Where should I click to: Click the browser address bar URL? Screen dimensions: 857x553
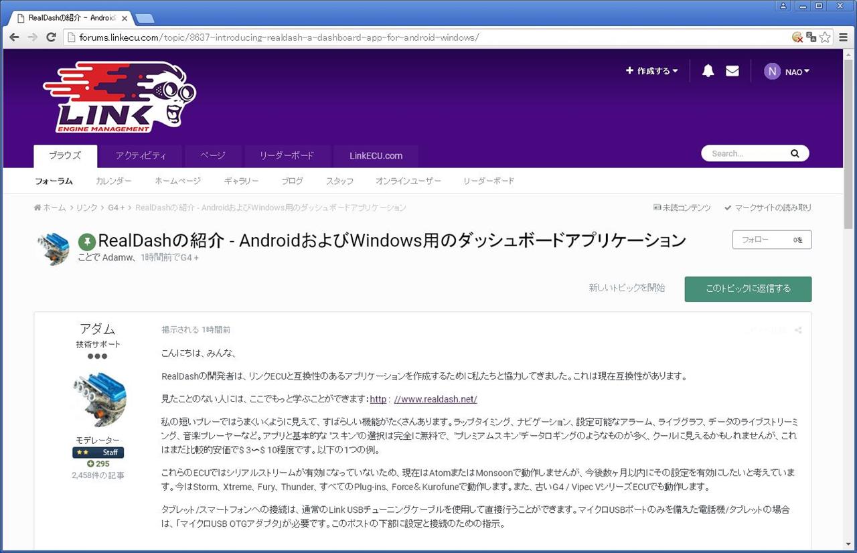(x=279, y=37)
